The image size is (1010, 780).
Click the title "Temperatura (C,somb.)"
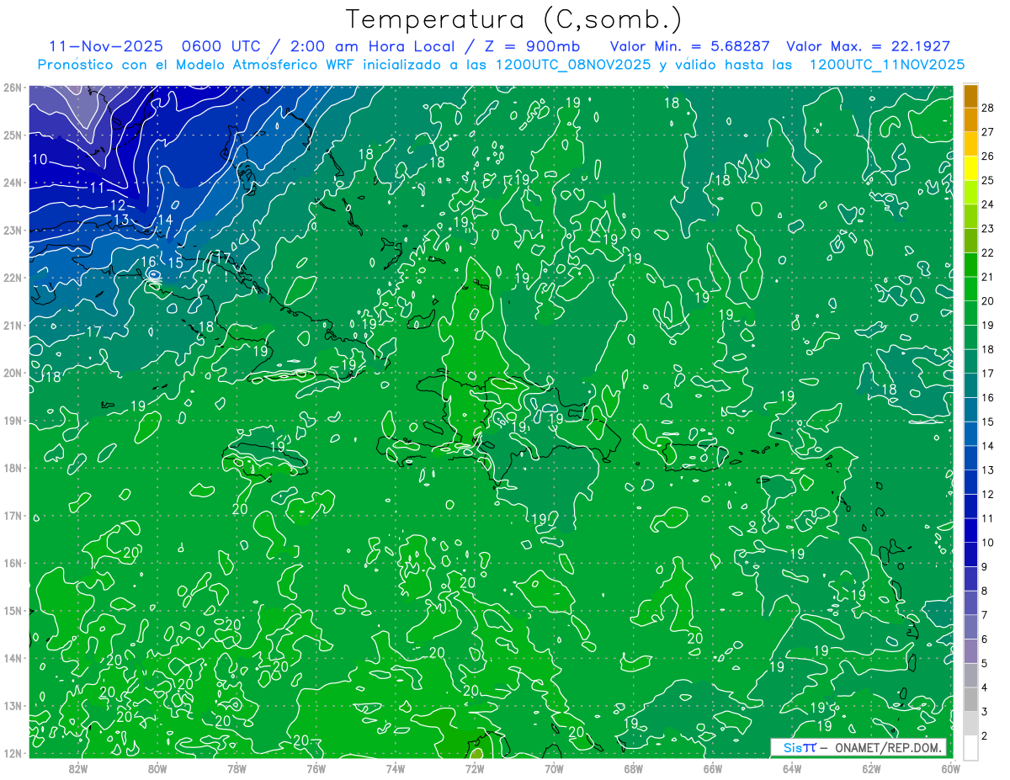513,20
